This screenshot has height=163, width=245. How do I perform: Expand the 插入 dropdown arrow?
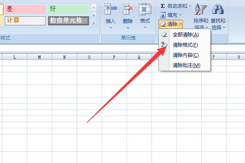111,28
